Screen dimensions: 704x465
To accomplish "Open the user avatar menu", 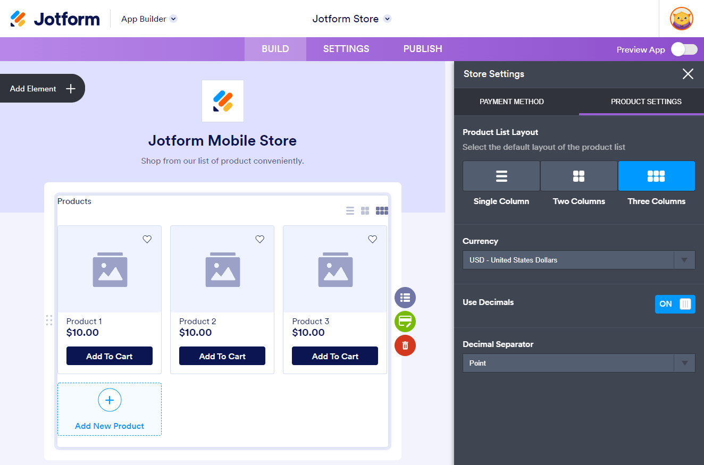I will (682, 19).
